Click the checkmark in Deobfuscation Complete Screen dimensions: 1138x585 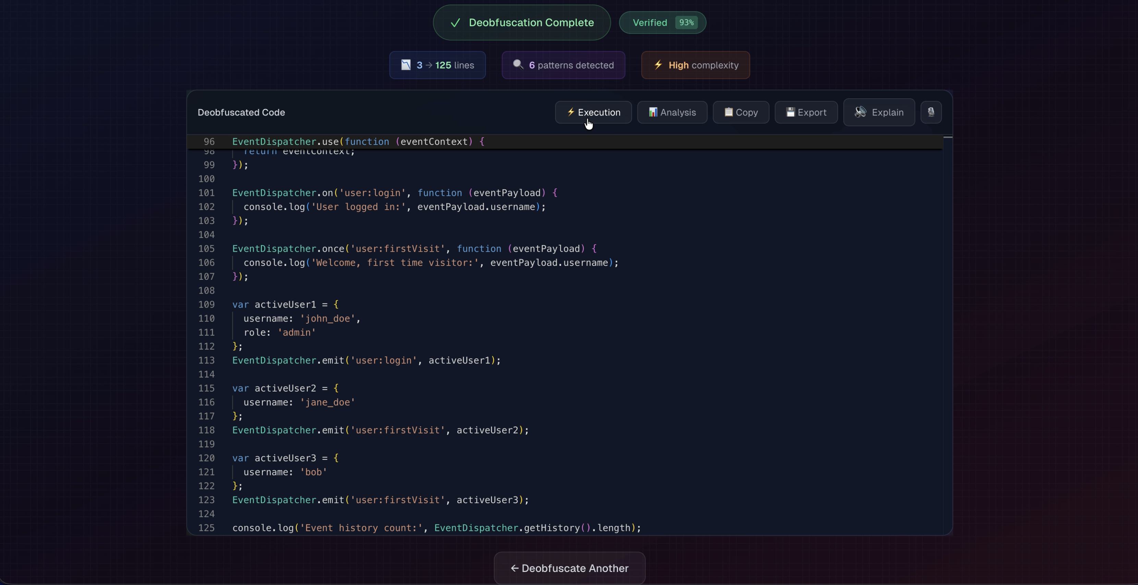point(455,23)
